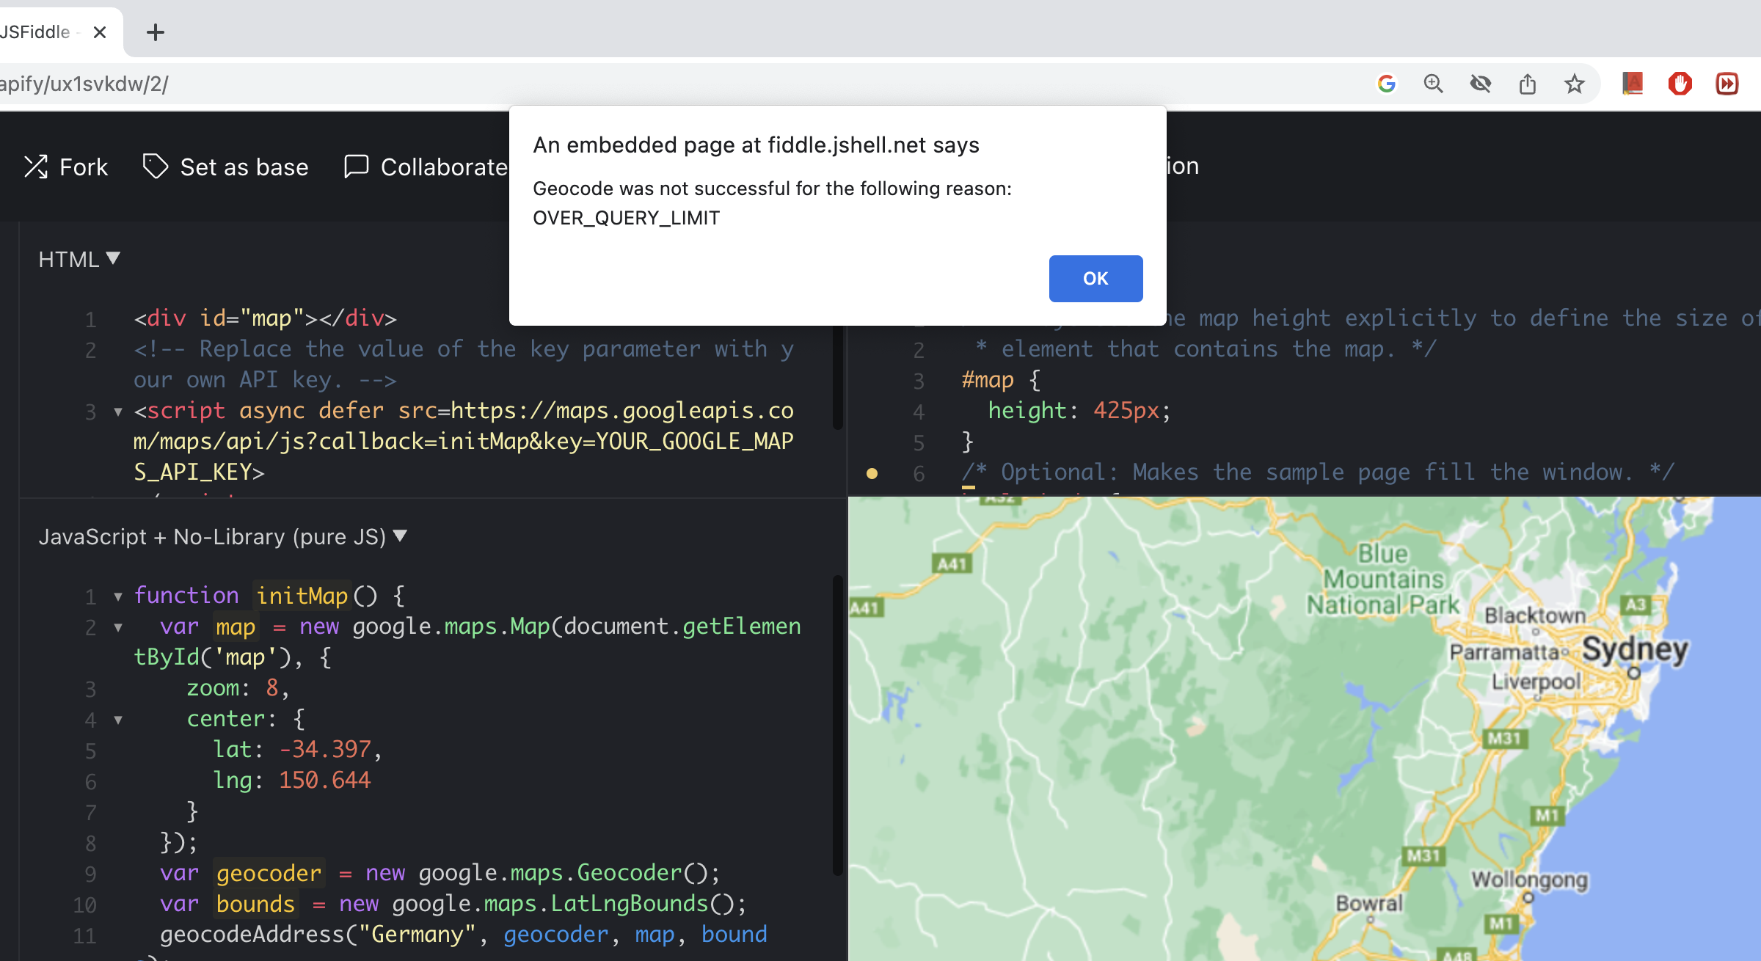Click the "Germany" string in geocodeAddress

point(417,934)
